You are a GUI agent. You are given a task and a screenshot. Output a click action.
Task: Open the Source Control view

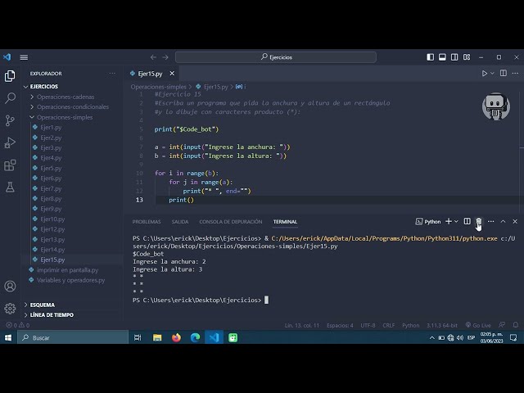(x=10, y=120)
